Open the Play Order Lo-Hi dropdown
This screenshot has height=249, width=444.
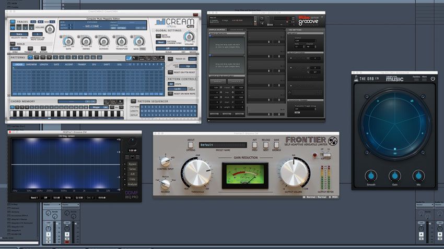[x=177, y=89]
